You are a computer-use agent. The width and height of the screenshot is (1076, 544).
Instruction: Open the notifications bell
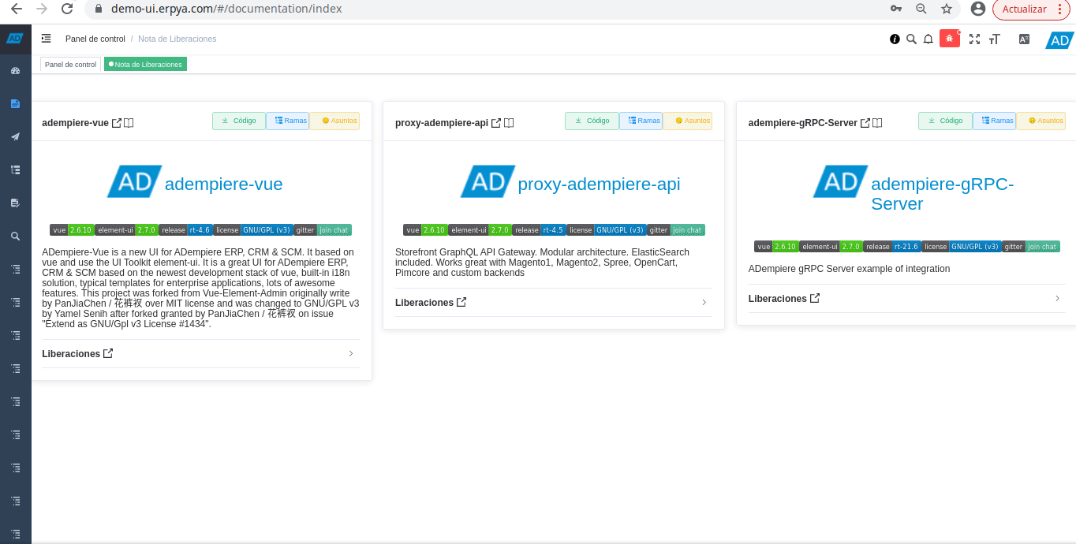click(x=928, y=39)
